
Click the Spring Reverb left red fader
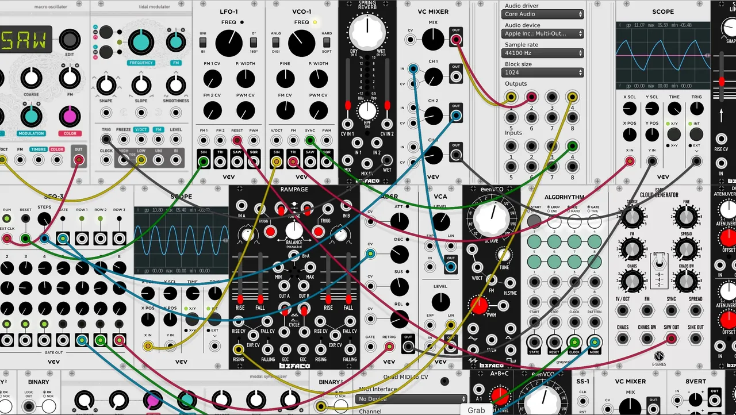[347, 105]
